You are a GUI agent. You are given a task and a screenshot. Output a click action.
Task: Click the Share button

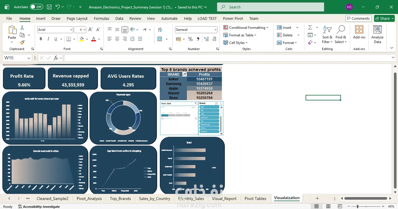point(384,18)
